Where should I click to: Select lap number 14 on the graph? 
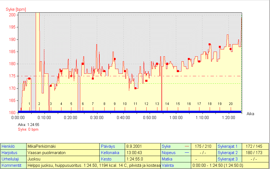[167, 104]
